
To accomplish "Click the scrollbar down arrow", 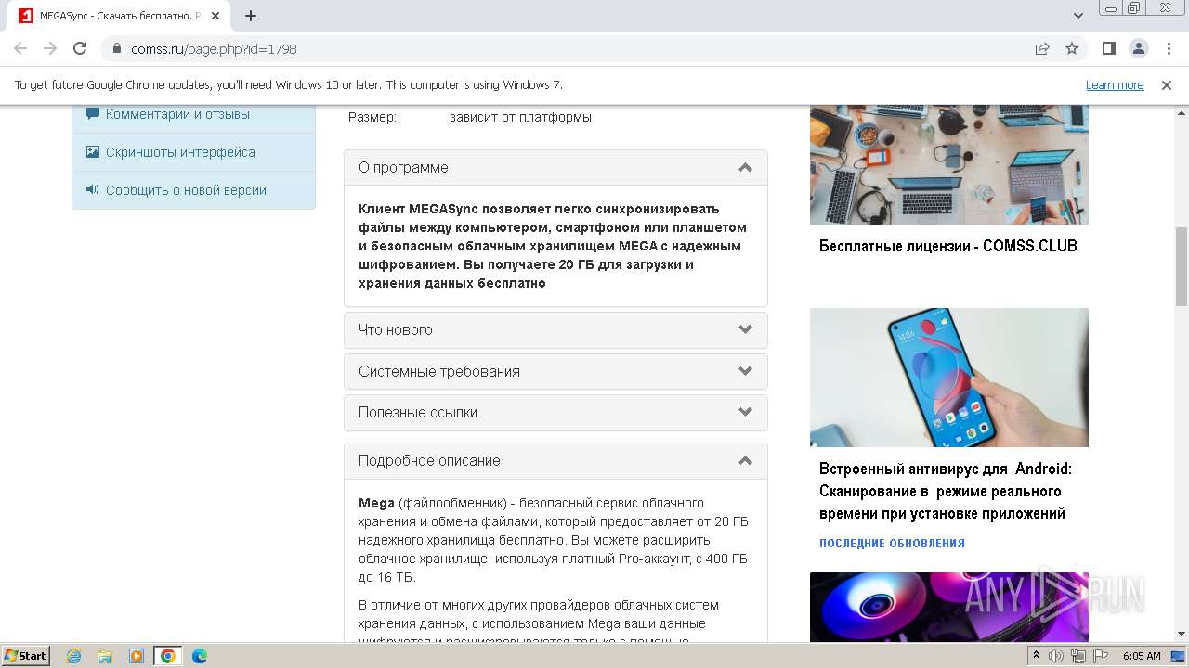I will [1182, 635].
